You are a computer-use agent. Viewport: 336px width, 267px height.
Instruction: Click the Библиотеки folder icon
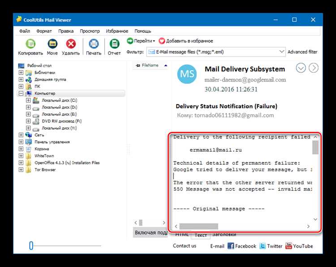pos(29,73)
